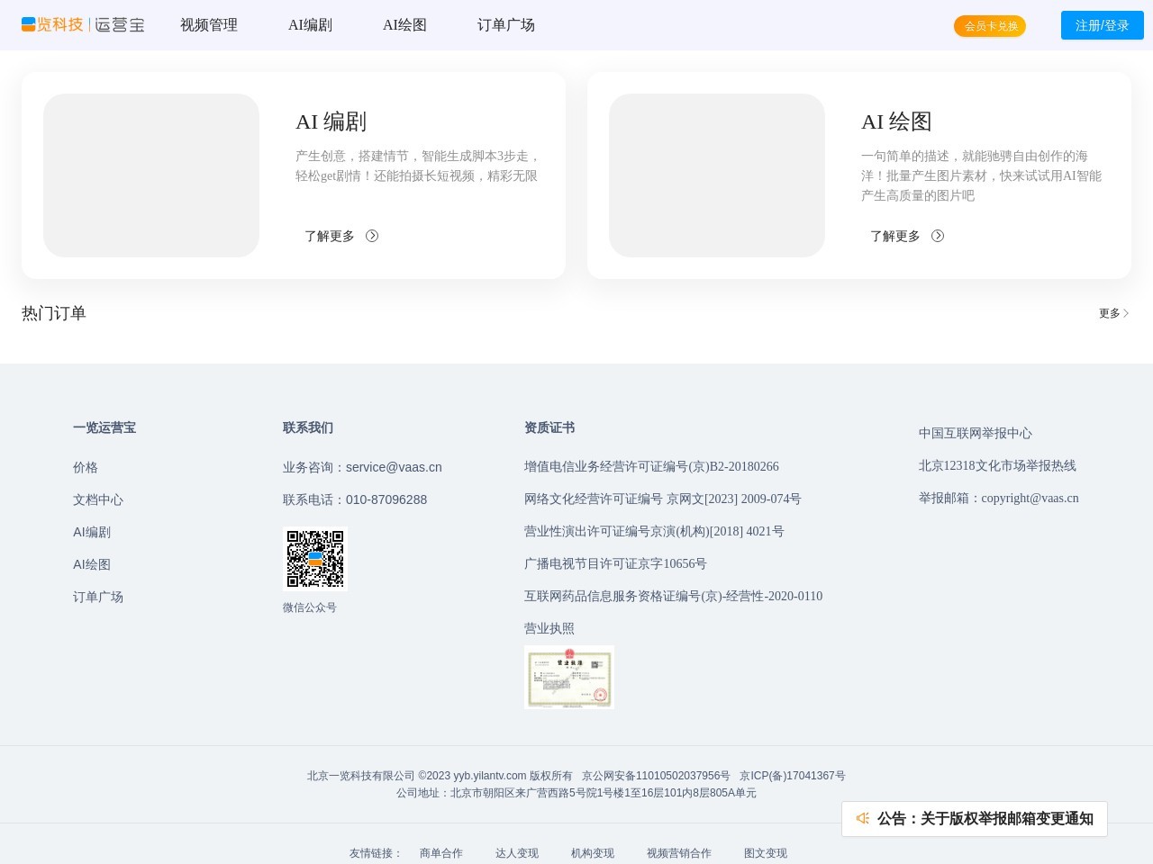Click the WeChat official account QR code
The width and height of the screenshot is (1153, 864).
coord(315,559)
